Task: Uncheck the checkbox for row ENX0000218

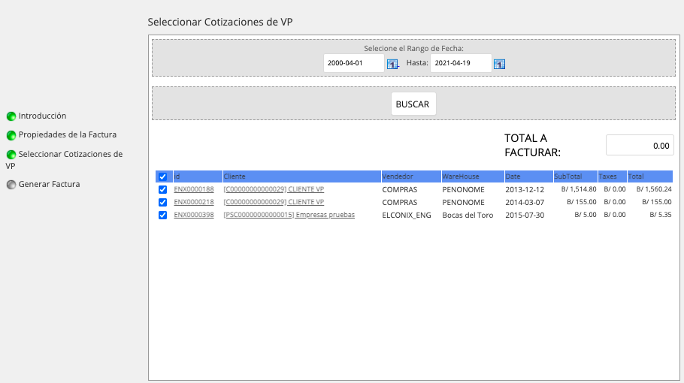Action: [x=162, y=202]
